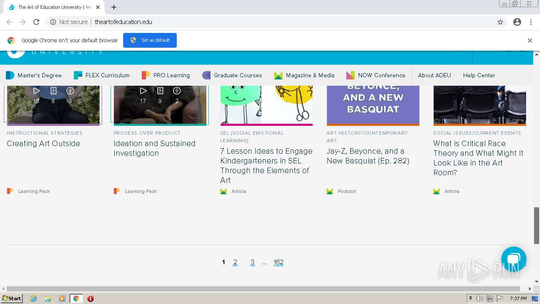Open NOW Conference menu item
The image size is (540, 304).
[x=376, y=75]
